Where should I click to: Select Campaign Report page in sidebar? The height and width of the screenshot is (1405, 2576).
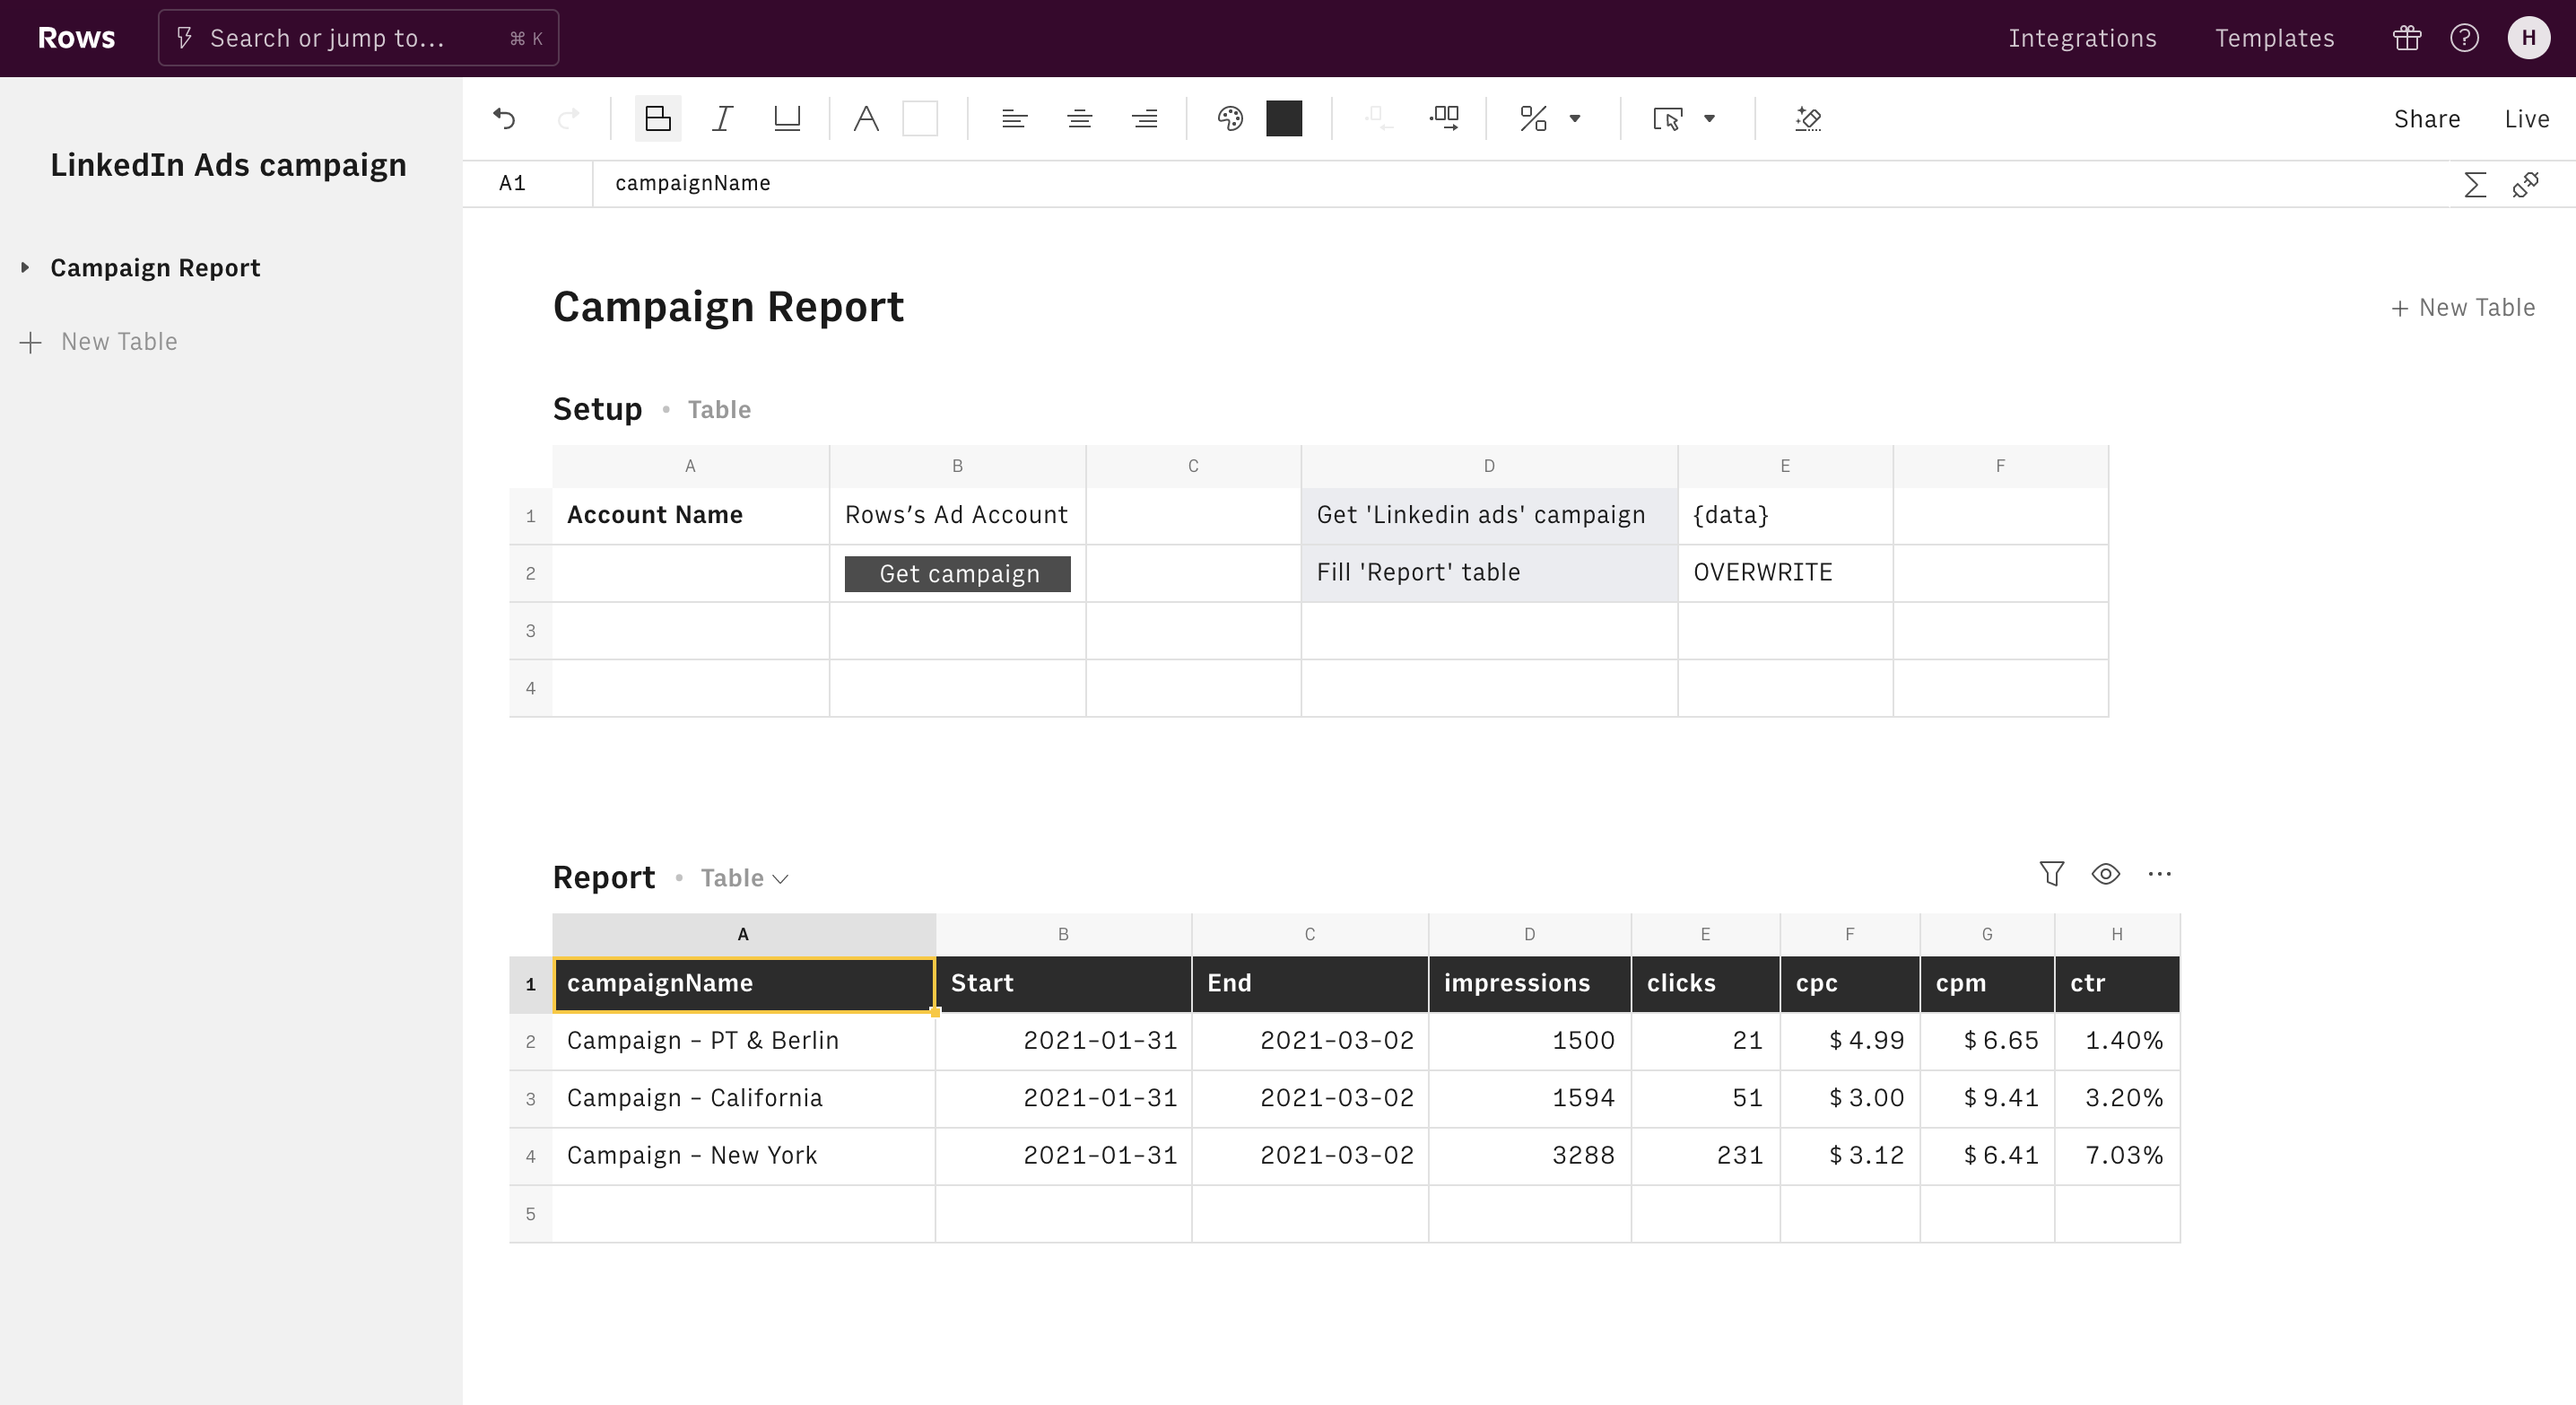click(155, 268)
